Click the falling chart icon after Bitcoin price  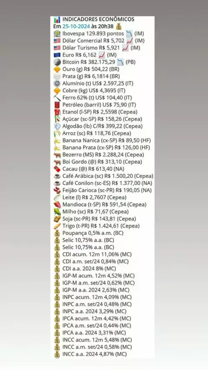(x=120, y=62)
